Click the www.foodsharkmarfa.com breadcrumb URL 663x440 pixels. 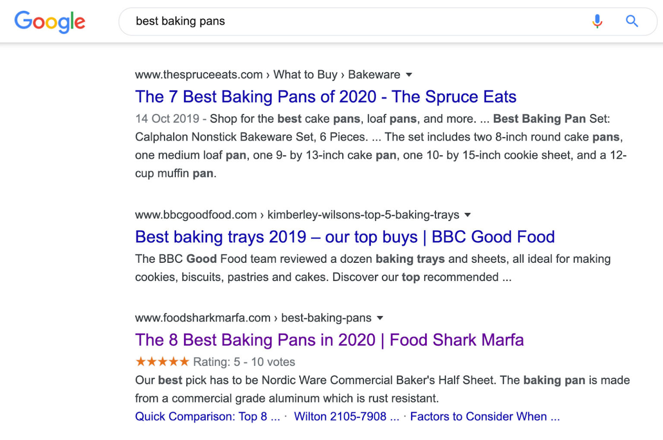point(202,318)
